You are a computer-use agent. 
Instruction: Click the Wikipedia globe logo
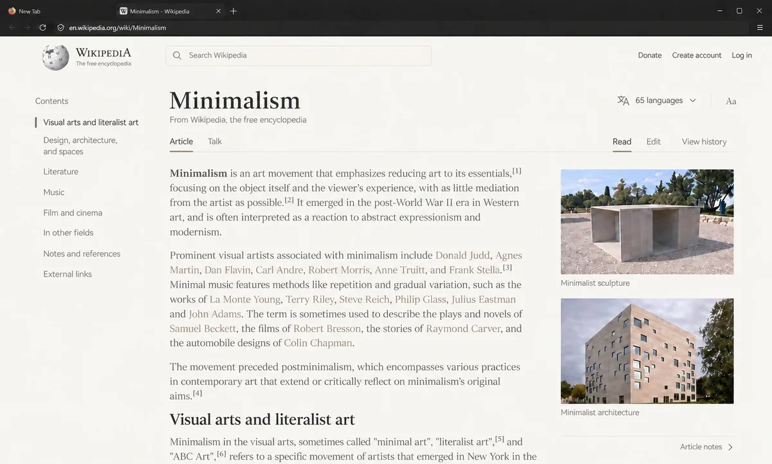point(55,57)
